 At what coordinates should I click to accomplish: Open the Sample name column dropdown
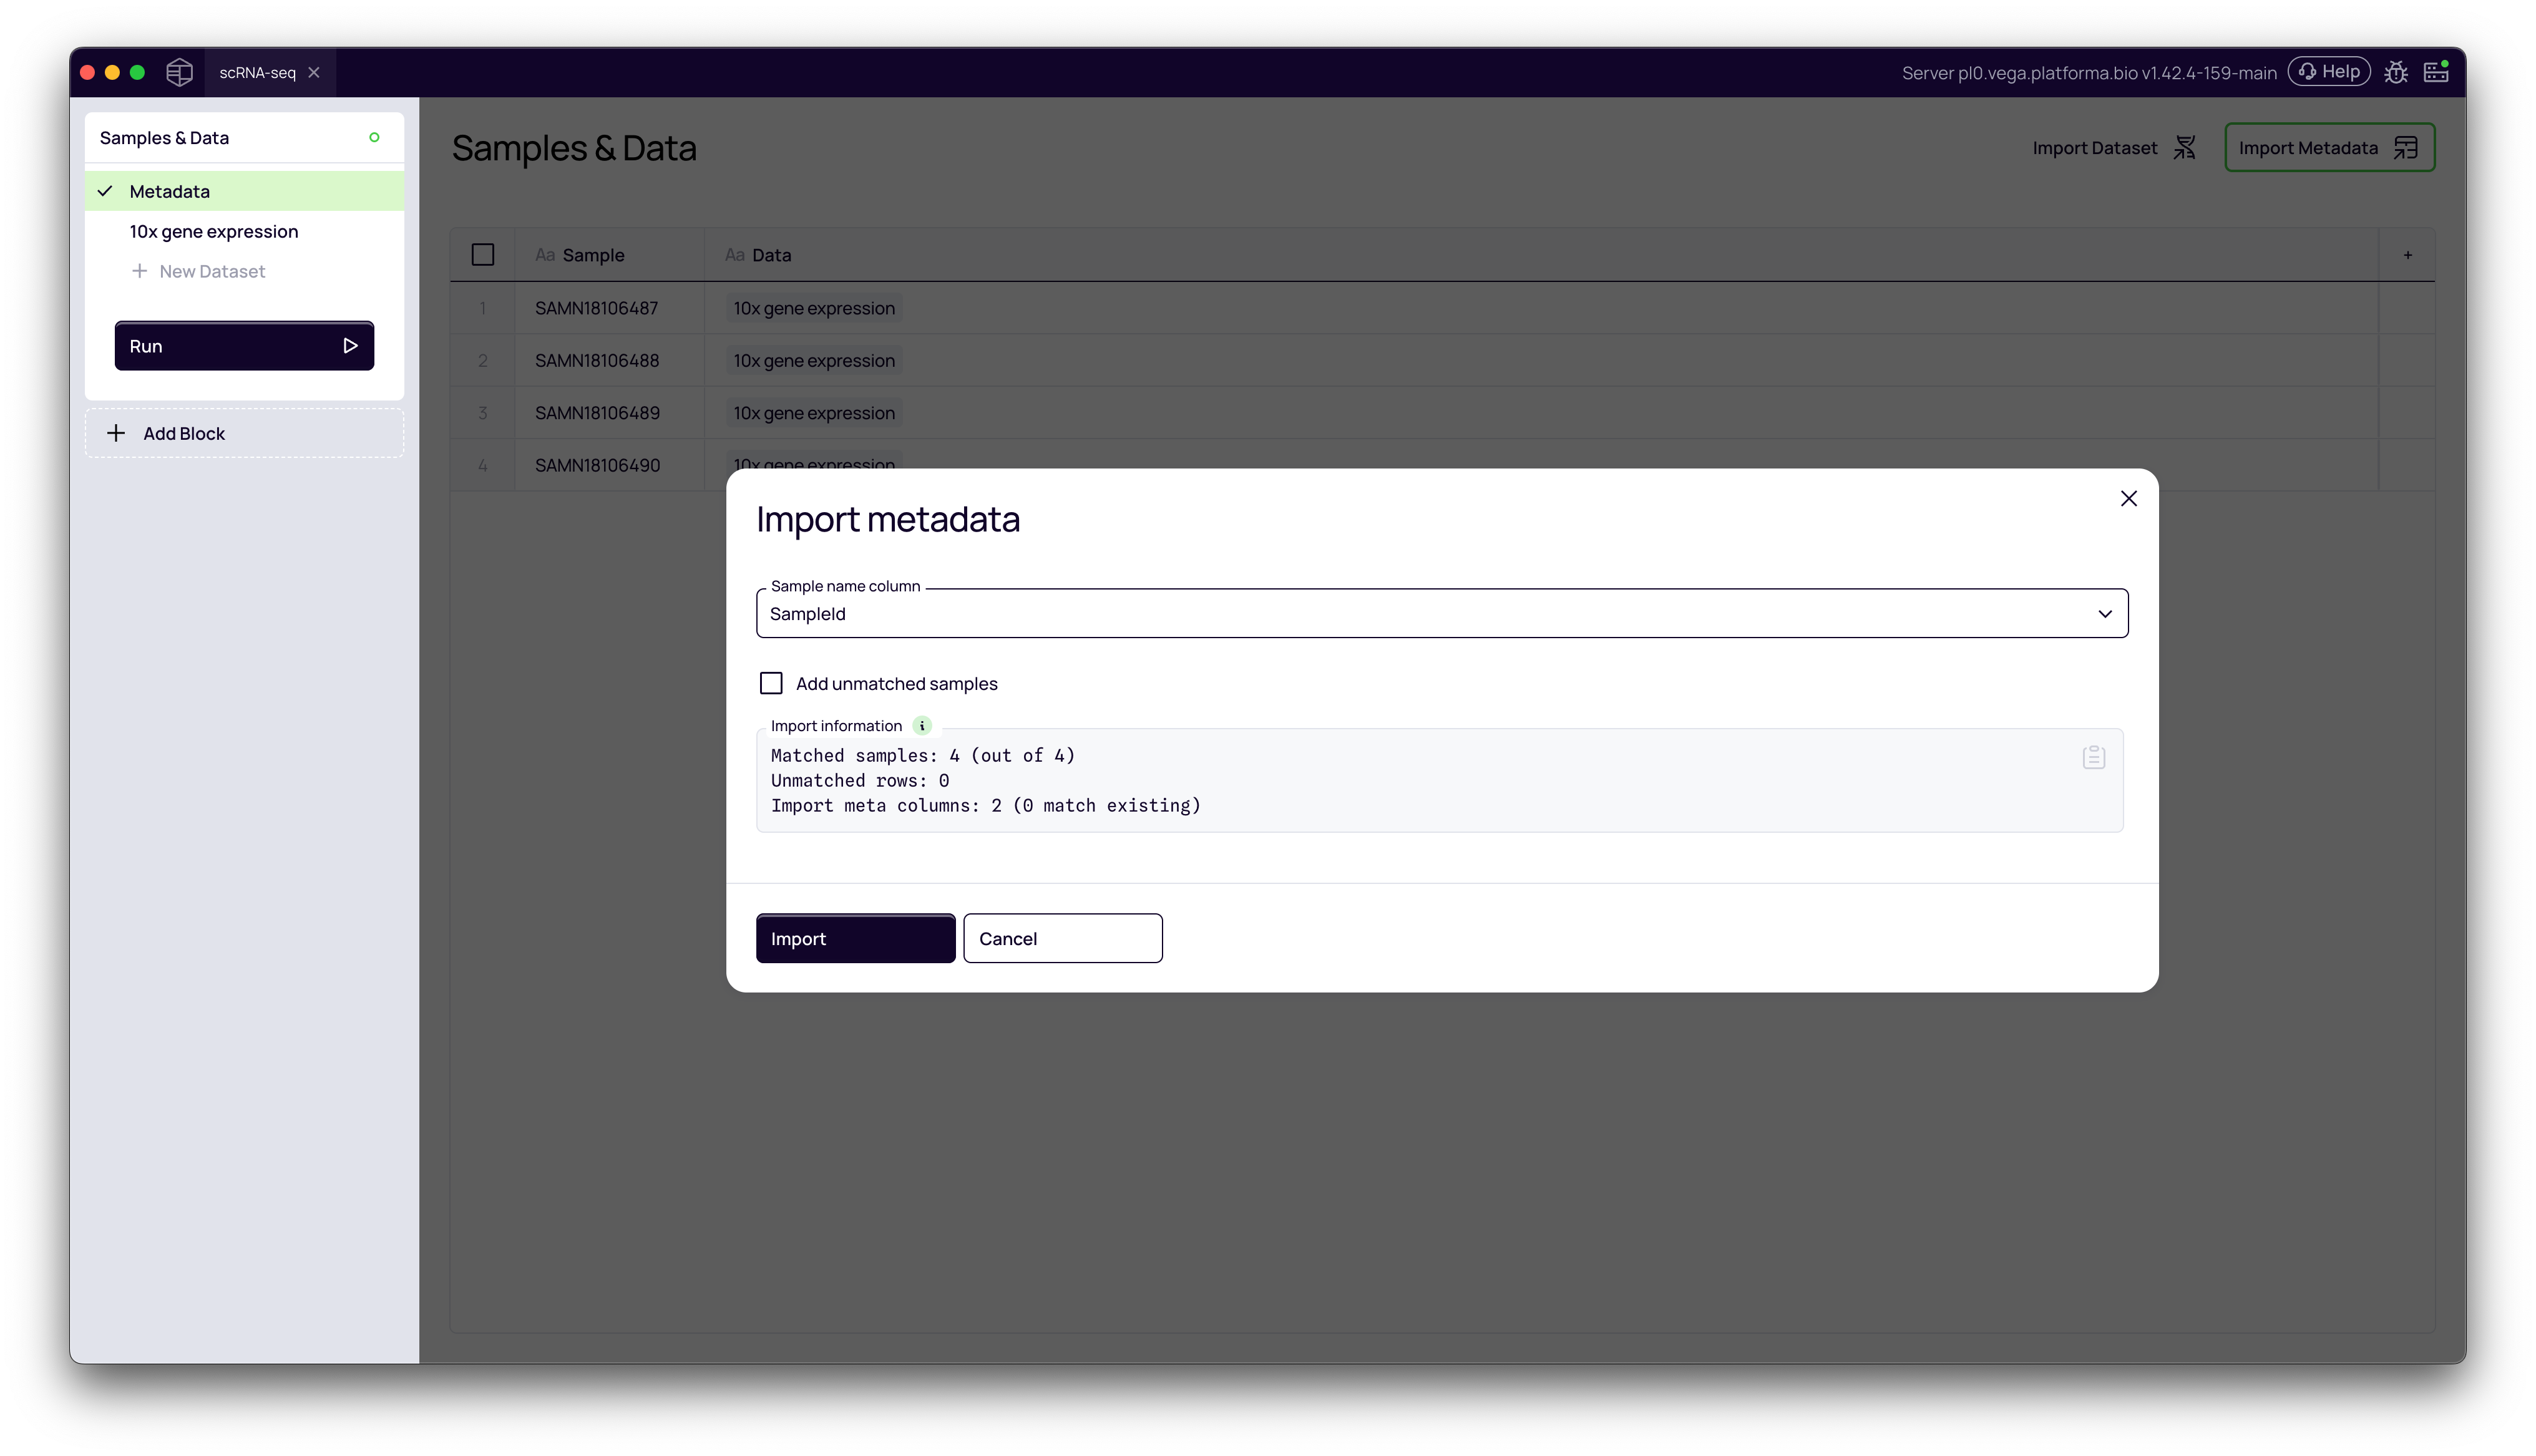pos(1440,613)
